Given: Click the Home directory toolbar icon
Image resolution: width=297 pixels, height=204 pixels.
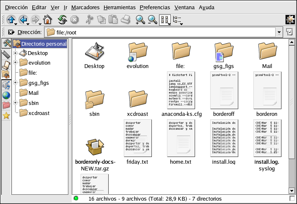Looking at the screenshot, I should 47,19.
